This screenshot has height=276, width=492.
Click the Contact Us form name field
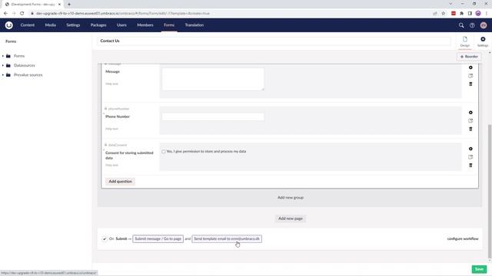pyautogui.click(x=274, y=41)
